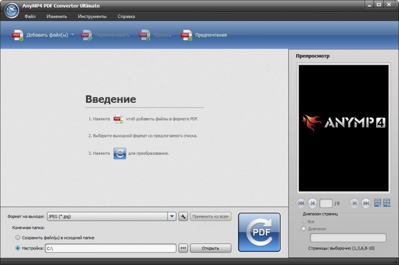Click the Страницы: выборочно hint text
Screen dimensions: 399x265
pos(341,248)
